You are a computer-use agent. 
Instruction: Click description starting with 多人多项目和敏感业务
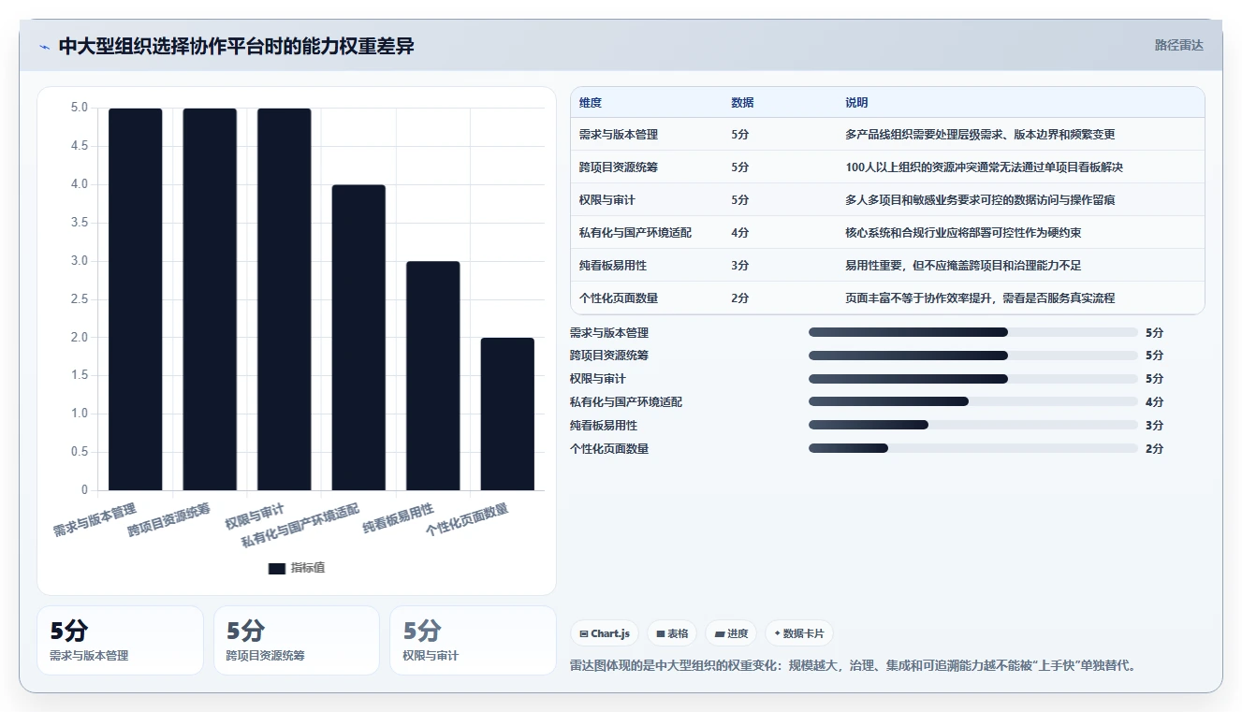click(x=980, y=200)
